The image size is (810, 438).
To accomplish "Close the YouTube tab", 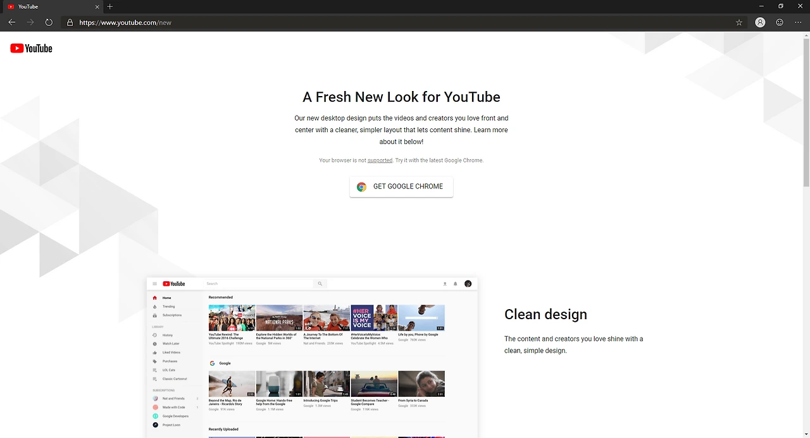I will (97, 6).
